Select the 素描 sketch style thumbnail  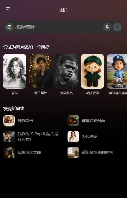[15, 71]
